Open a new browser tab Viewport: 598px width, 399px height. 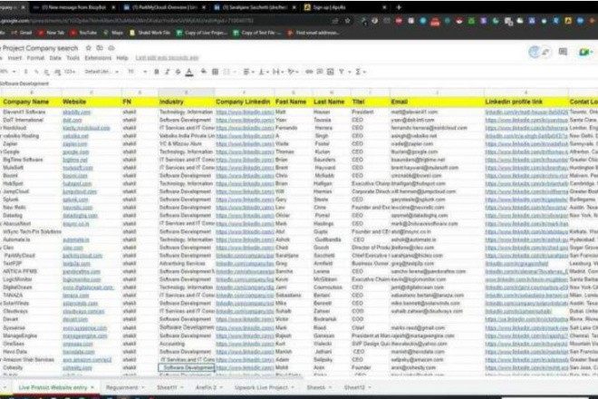click(399, 7)
